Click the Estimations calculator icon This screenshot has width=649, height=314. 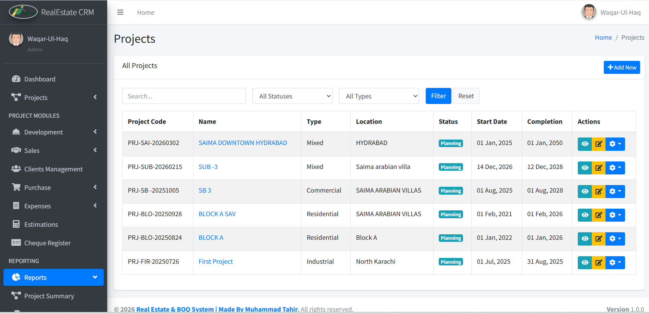pos(16,224)
